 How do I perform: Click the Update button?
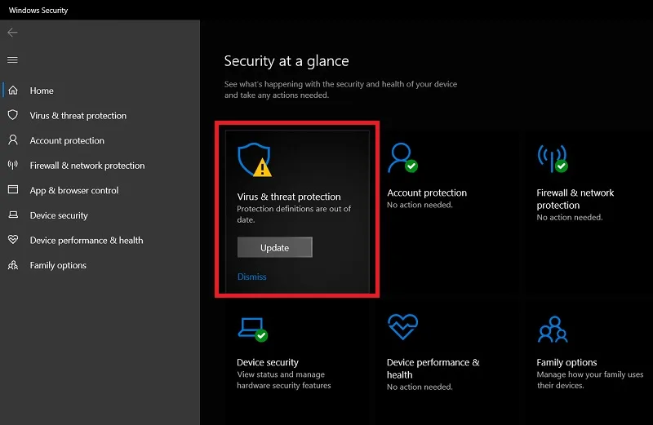(x=275, y=247)
